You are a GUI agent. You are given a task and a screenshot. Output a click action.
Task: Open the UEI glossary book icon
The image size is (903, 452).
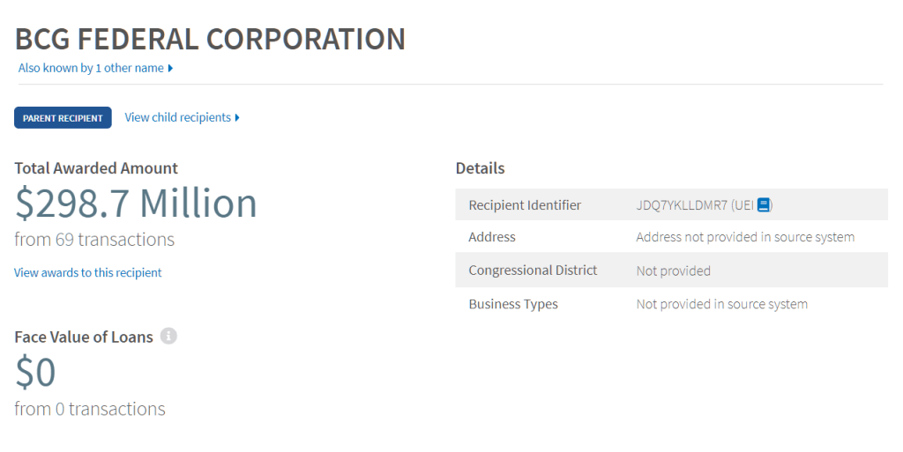pos(765,205)
